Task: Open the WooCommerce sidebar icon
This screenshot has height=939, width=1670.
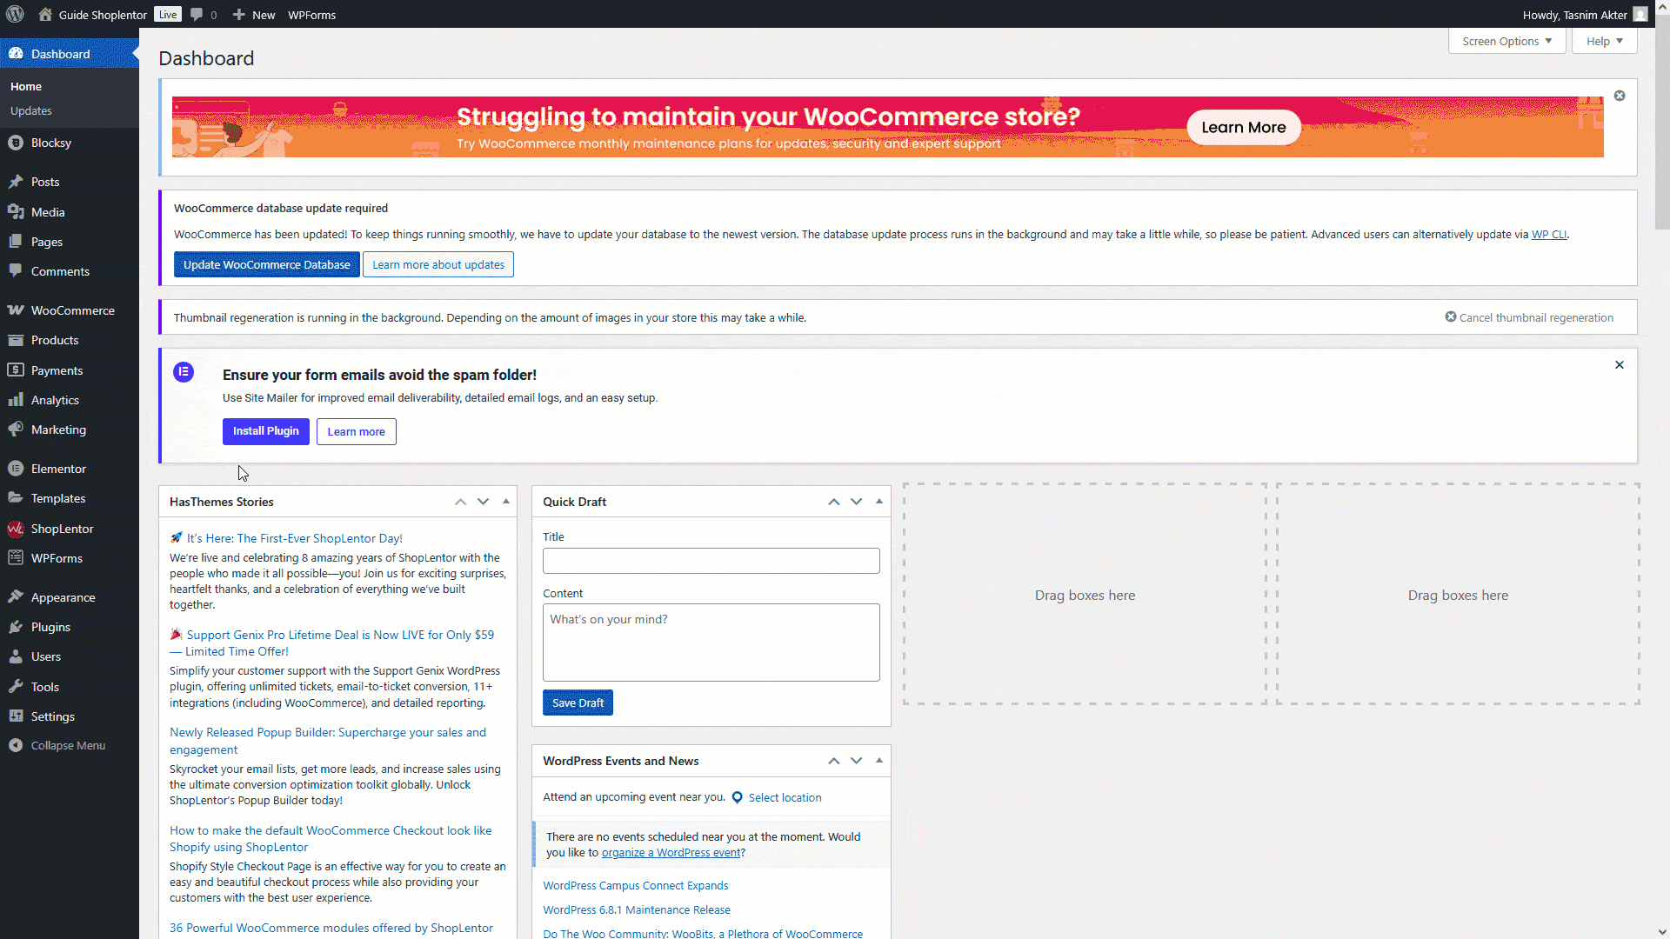Action: tap(16, 310)
